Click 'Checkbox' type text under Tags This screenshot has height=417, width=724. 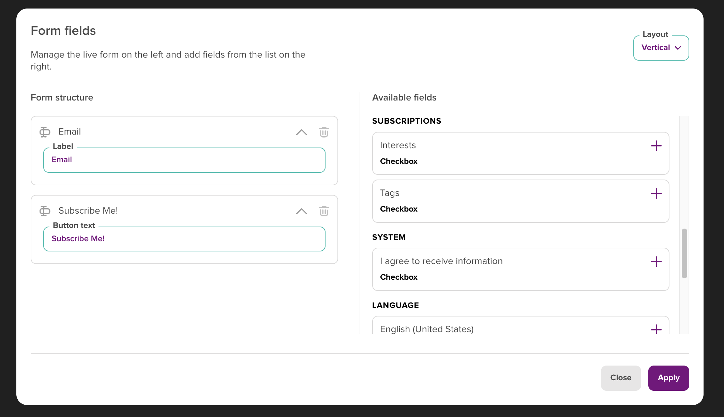point(399,209)
